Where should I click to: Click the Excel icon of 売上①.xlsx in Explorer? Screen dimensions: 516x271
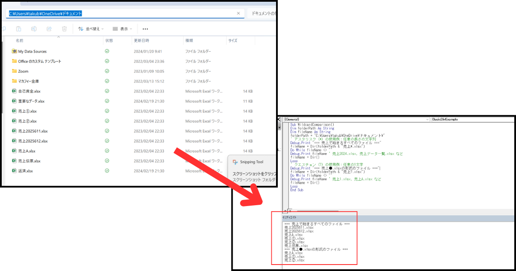click(x=14, y=111)
